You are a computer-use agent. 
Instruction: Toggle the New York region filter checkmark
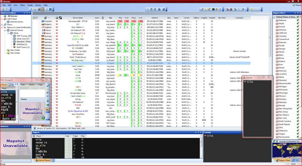298,118
